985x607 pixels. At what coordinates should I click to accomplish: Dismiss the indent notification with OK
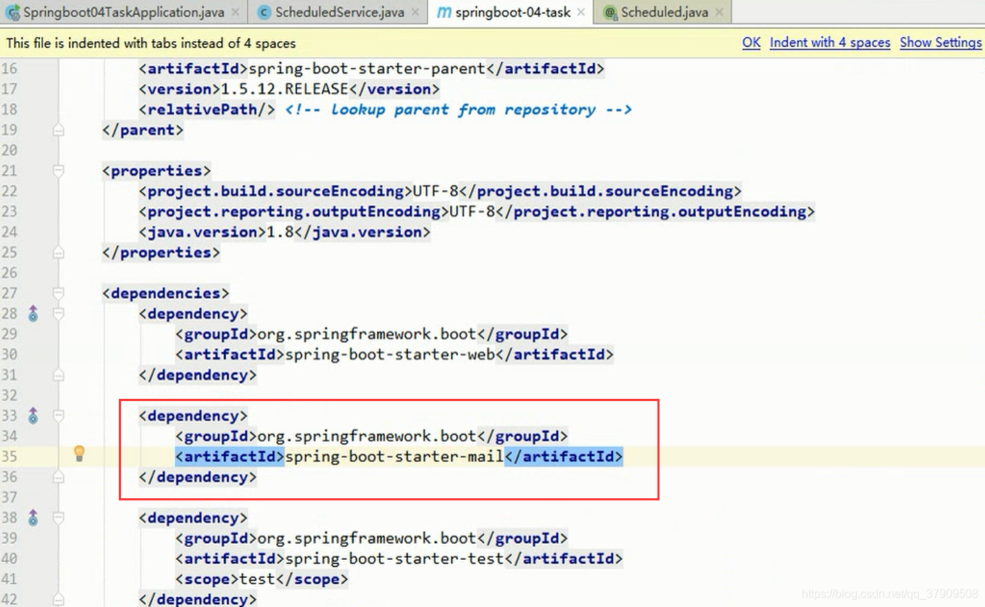tap(752, 43)
